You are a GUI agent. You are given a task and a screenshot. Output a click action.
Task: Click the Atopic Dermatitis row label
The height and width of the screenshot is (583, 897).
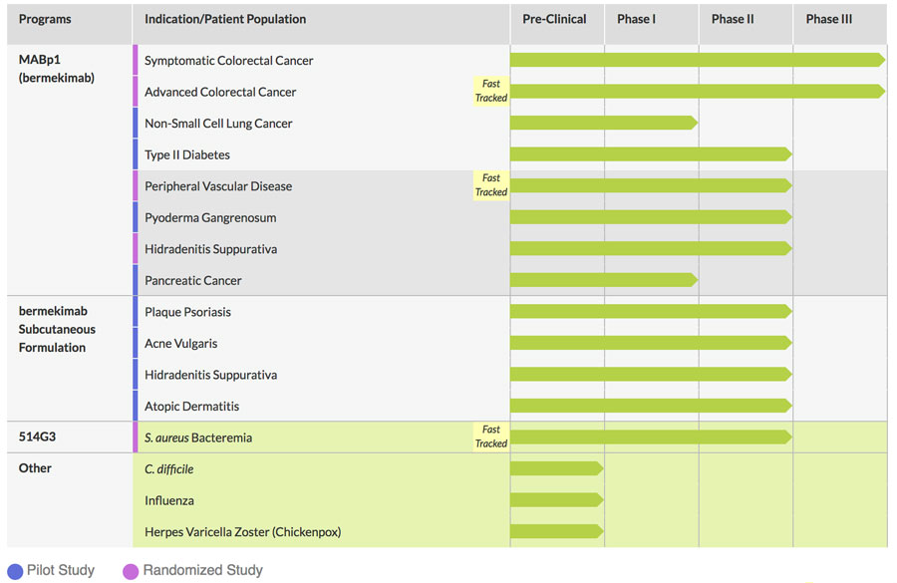click(x=191, y=407)
